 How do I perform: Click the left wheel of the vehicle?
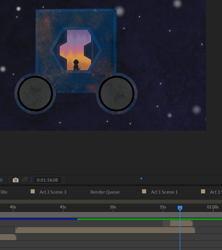coord(35,93)
